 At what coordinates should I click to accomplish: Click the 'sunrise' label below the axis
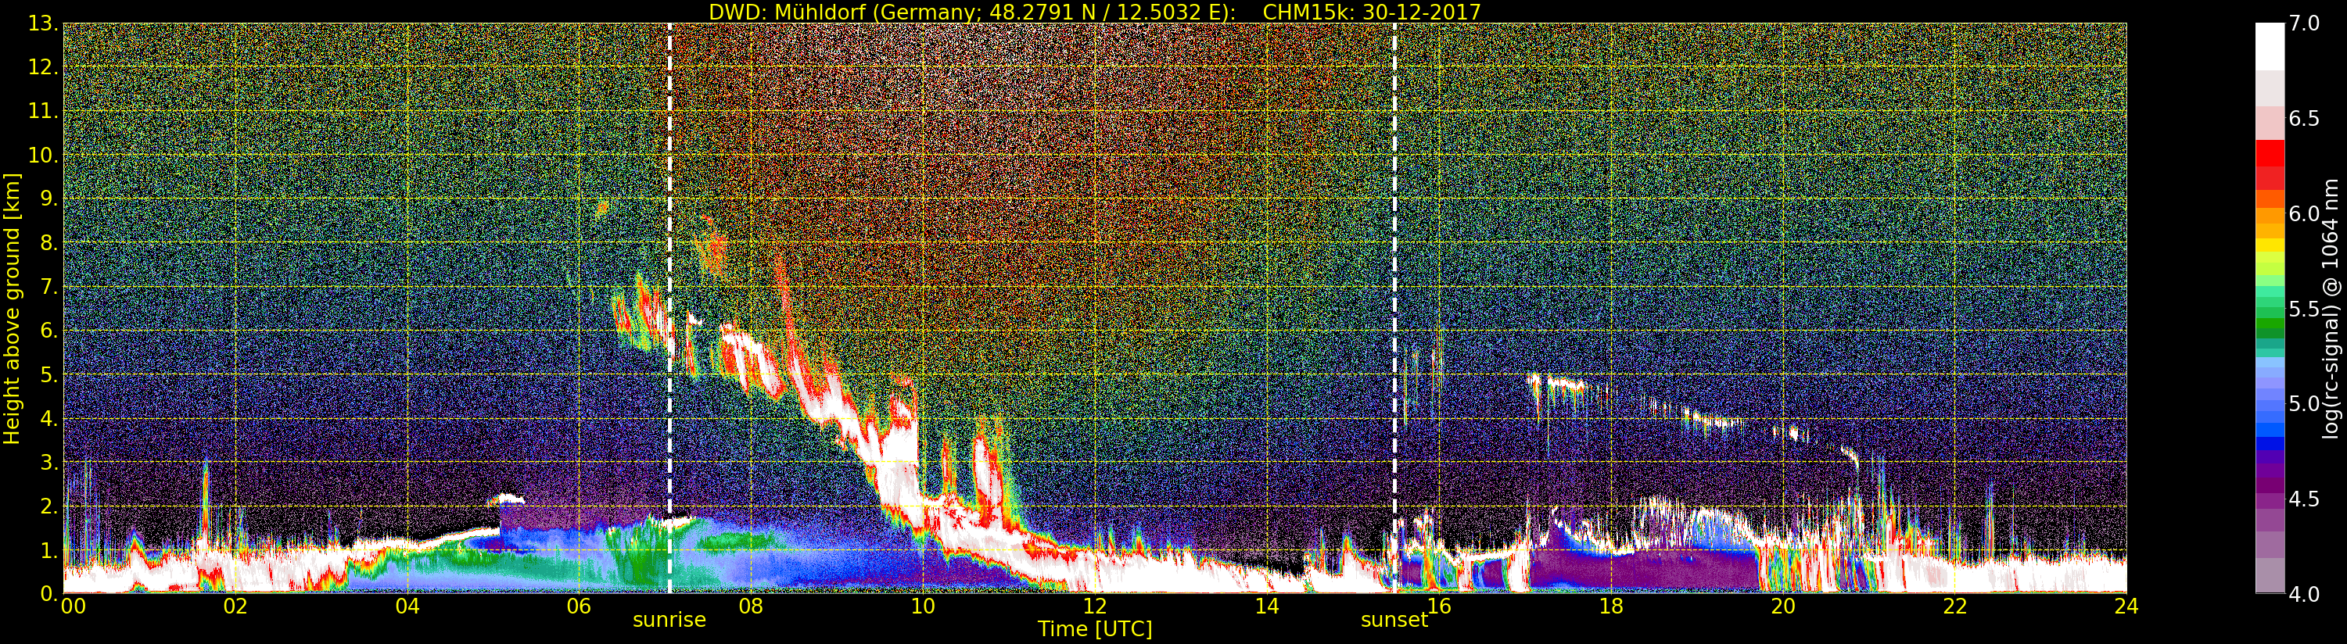click(x=669, y=620)
